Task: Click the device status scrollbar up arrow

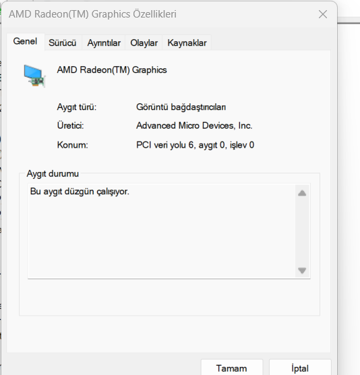Action: (x=302, y=193)
